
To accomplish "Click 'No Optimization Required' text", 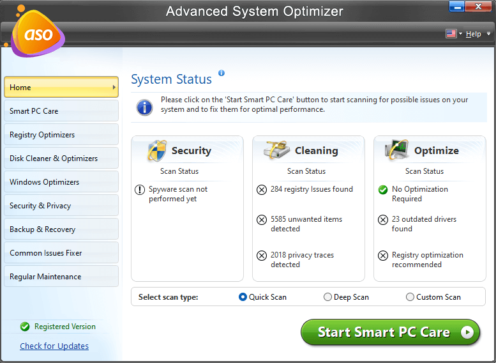I will [420, 194].
